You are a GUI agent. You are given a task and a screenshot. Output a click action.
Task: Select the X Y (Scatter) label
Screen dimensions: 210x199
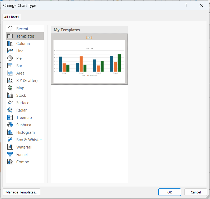point(27,80)
